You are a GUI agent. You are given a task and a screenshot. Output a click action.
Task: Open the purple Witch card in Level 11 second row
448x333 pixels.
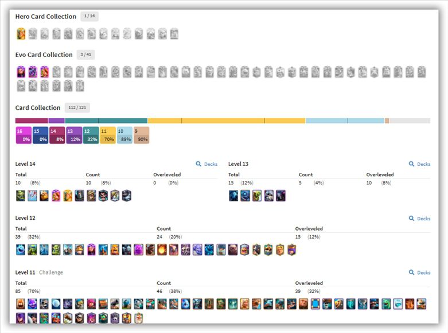21,318
